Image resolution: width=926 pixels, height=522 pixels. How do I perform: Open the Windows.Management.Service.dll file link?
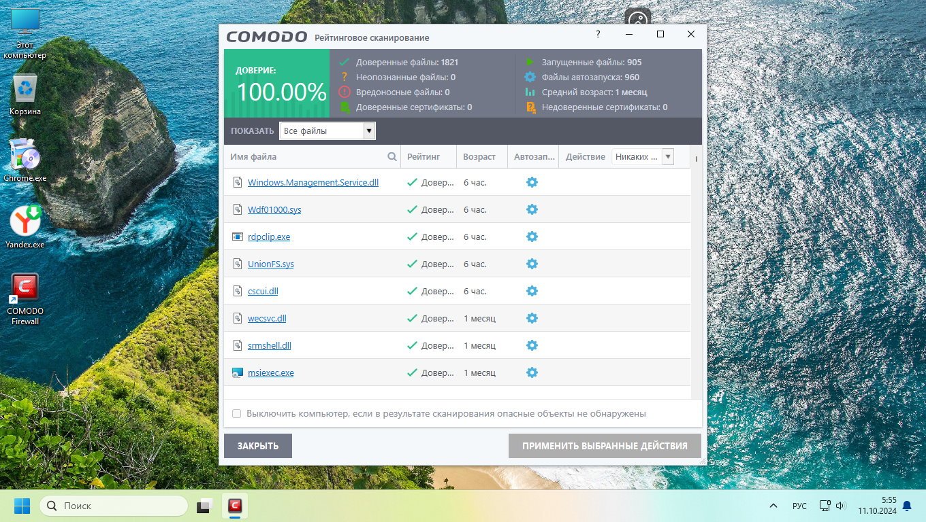313,182
